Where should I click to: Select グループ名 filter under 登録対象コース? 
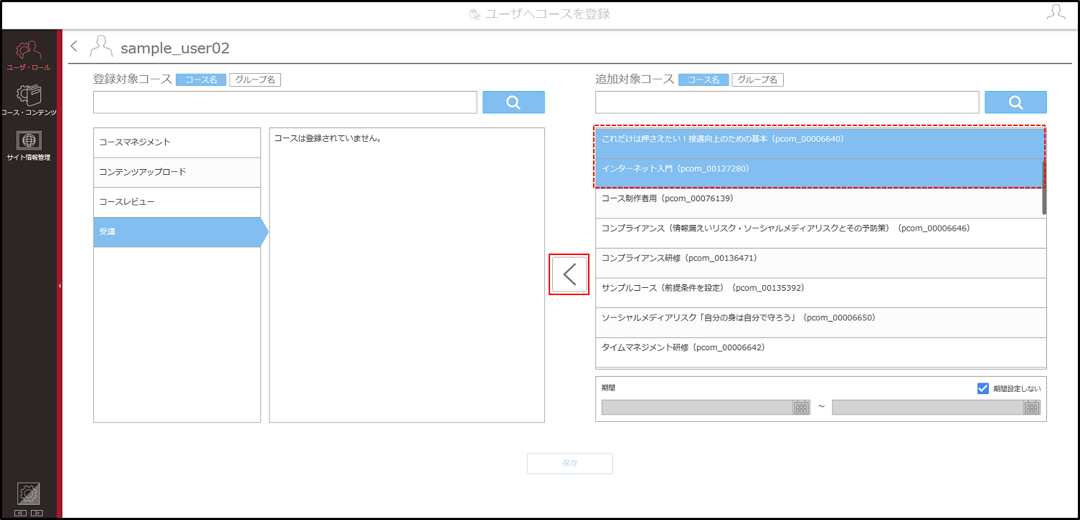(x=255, y=80)
